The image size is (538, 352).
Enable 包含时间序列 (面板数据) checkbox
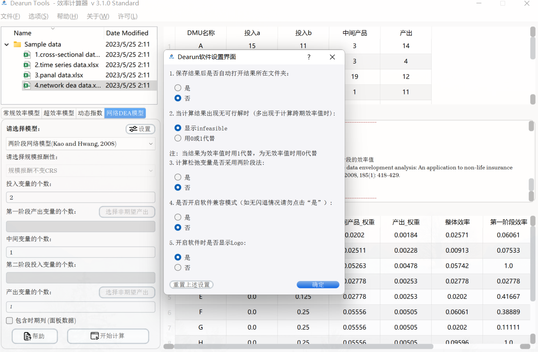(9, 320)
